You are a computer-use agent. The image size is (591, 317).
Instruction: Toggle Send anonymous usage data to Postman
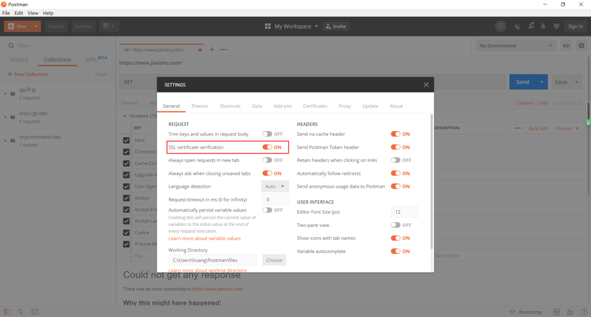tap(396, 186)
